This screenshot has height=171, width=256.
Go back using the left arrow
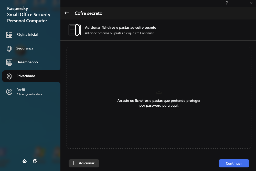click(x=67, y=13)
